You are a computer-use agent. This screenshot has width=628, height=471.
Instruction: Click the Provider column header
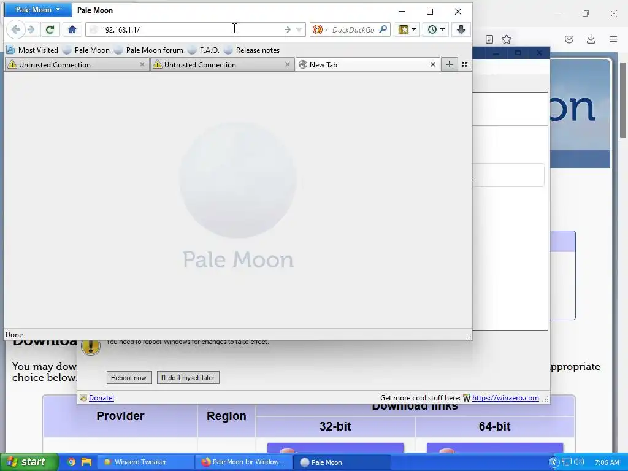[120, 416]
